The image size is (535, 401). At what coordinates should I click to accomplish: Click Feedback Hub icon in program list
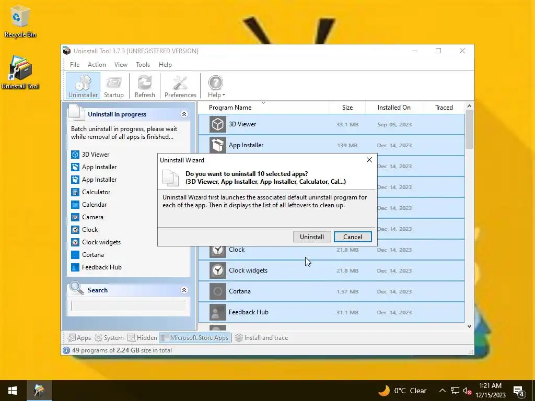point(218,312)
